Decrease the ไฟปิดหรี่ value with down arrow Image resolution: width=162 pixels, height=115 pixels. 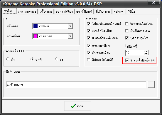pyautogui.click(x=146, y=54)
